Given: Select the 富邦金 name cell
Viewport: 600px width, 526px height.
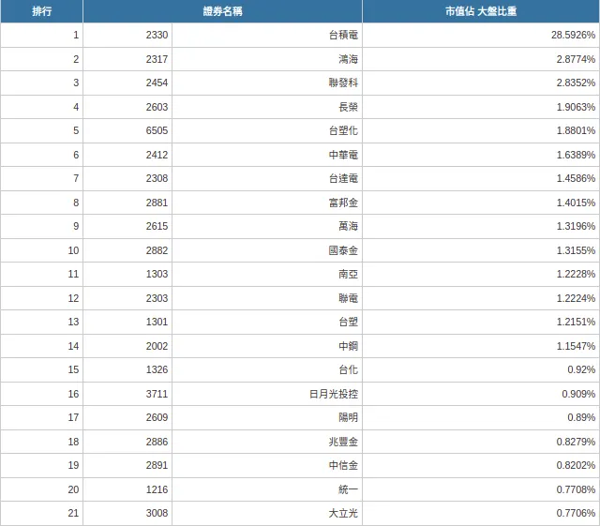Looking at the screenshot, I should (x=267, y=203).
